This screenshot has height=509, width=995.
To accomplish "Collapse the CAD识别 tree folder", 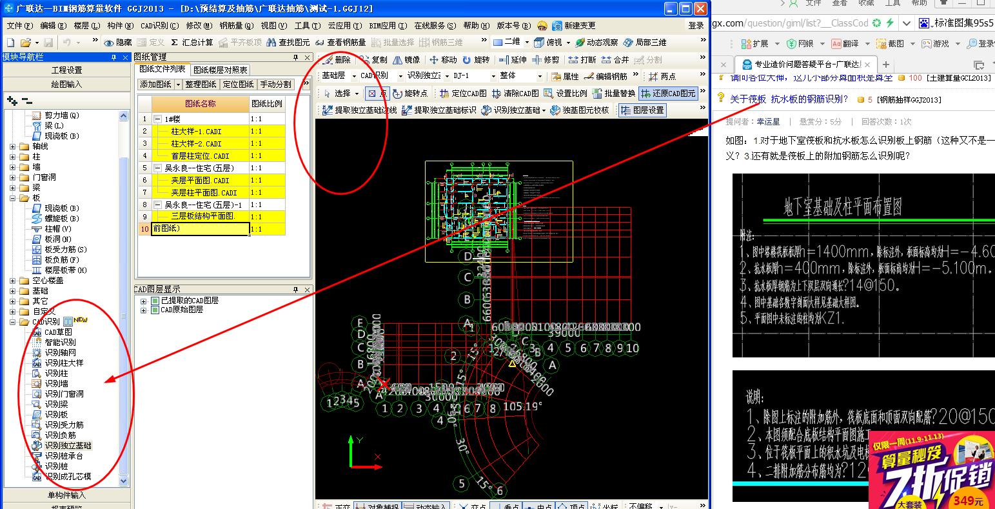I will 13,321.
